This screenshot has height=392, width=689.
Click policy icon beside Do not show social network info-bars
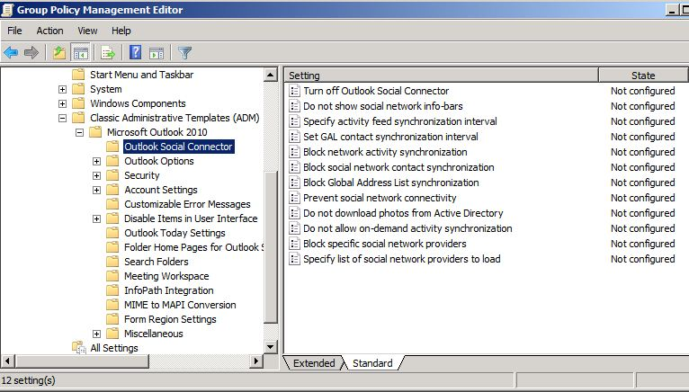tap(294, 106)
